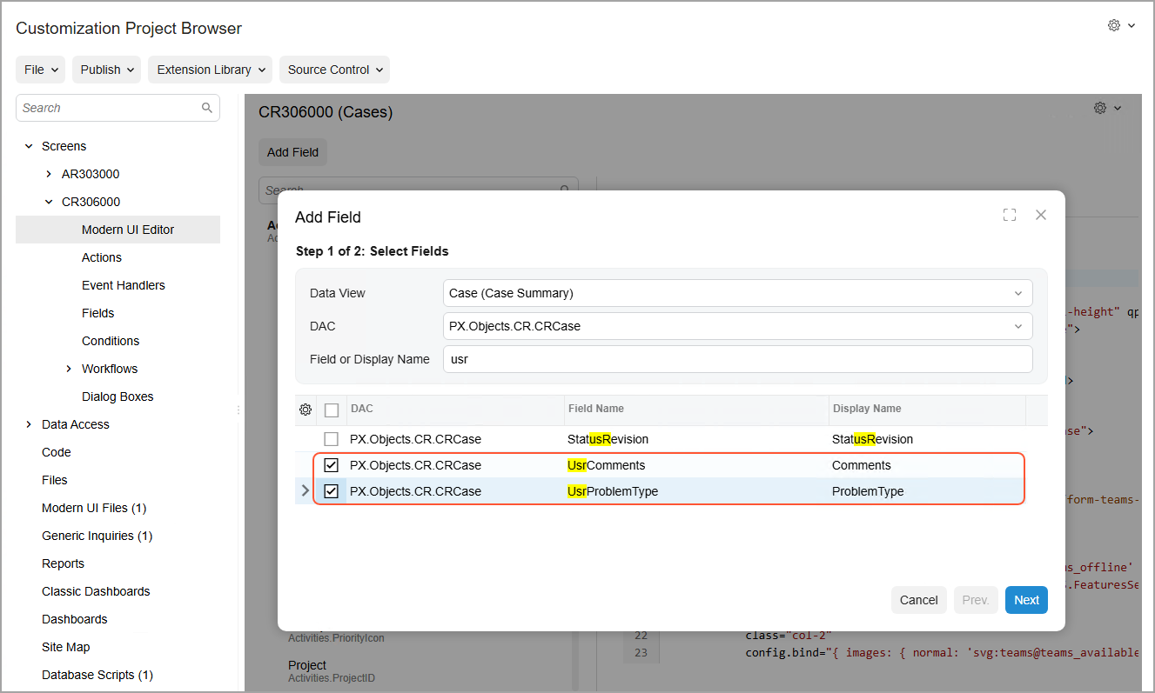Expand the UsrProblemType row arrow

coord(305,491)
